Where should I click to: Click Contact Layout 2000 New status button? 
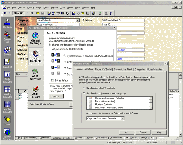coord(120,142)
